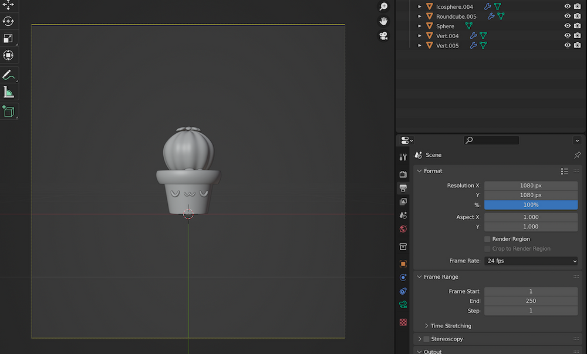
Task: Select the Measure tool
Action: tap(8, 92)
